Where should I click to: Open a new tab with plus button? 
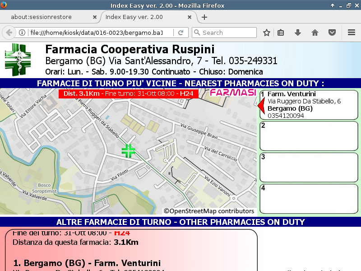tap(204, 17)
